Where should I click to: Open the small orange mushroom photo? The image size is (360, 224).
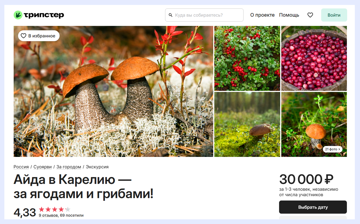tap(314, 124)
